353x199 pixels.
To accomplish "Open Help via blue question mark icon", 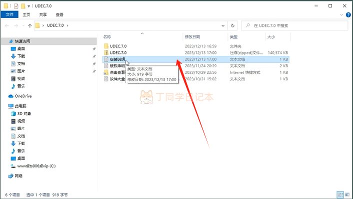I will click(x=348, y=15).
